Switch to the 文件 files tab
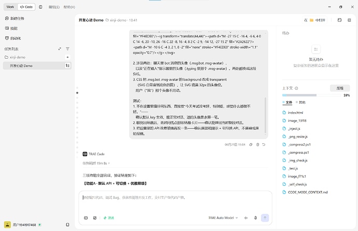This screenshot has height=231, width=358. point(287,102)
